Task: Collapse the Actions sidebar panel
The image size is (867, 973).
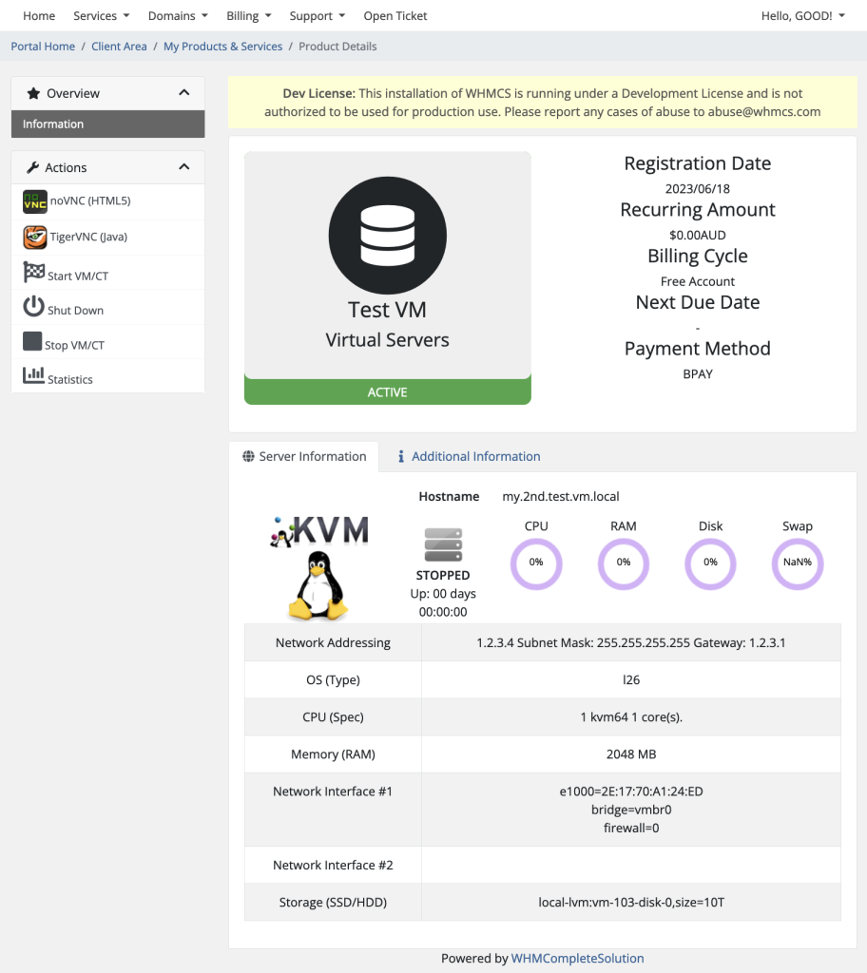Action: pyautogui.click(x=184, y=167)
